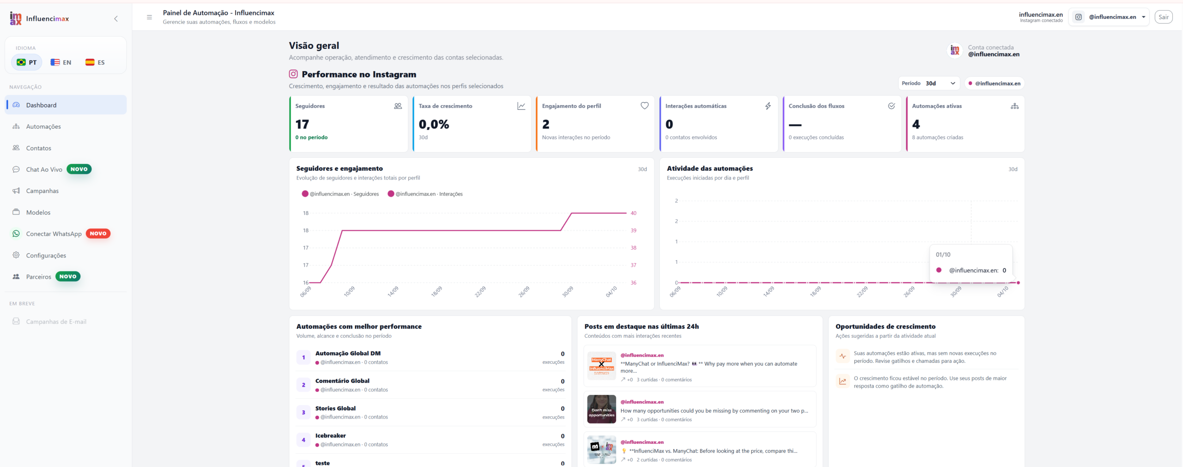Click the Instagram icon next to Performance heading

click(293, 74)
